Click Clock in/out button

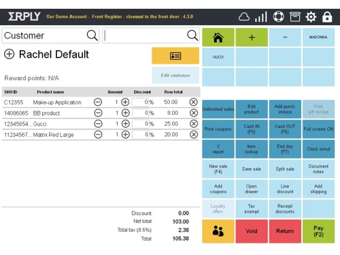[318, 149]
